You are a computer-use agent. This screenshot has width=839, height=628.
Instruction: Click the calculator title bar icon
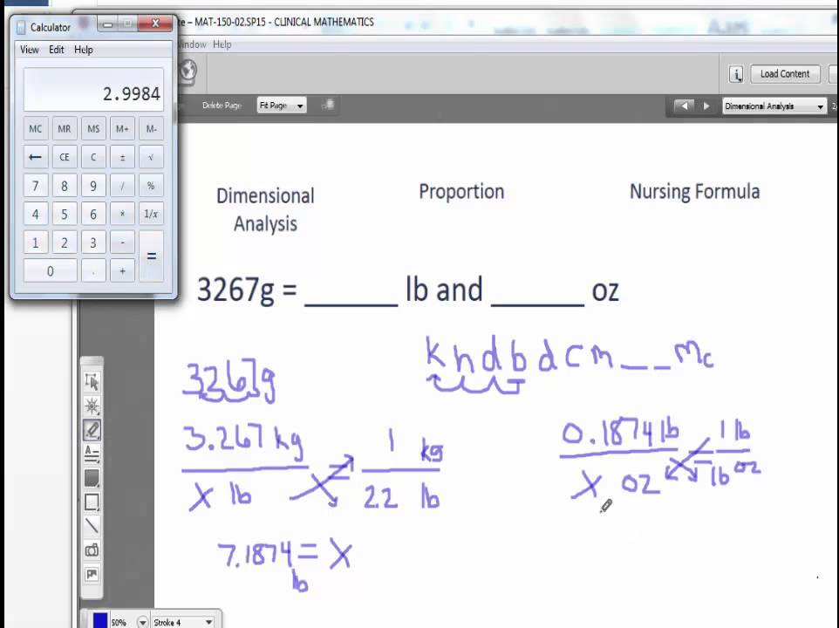pyautogui.click(x=21, y=27)
